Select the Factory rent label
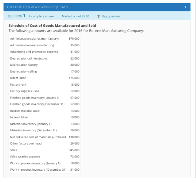This screenshot has width=196, height=178. (x=18, y=85)
